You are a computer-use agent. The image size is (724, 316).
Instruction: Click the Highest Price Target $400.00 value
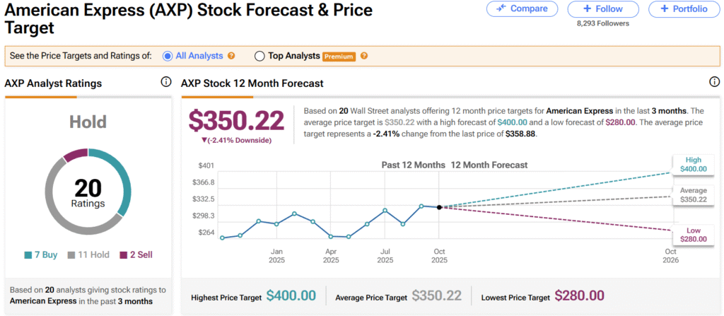click(x=292, y=296)
